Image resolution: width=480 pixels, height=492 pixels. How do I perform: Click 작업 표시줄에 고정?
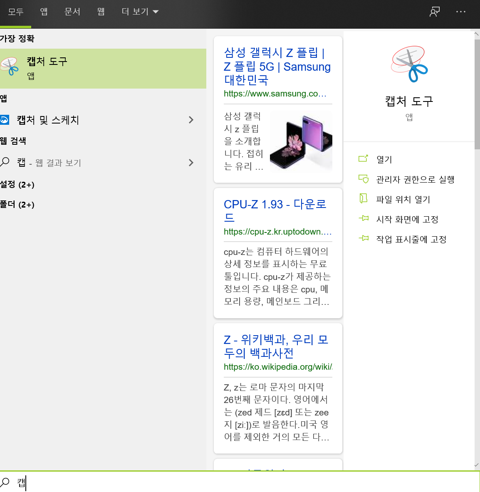pos(411,240)
